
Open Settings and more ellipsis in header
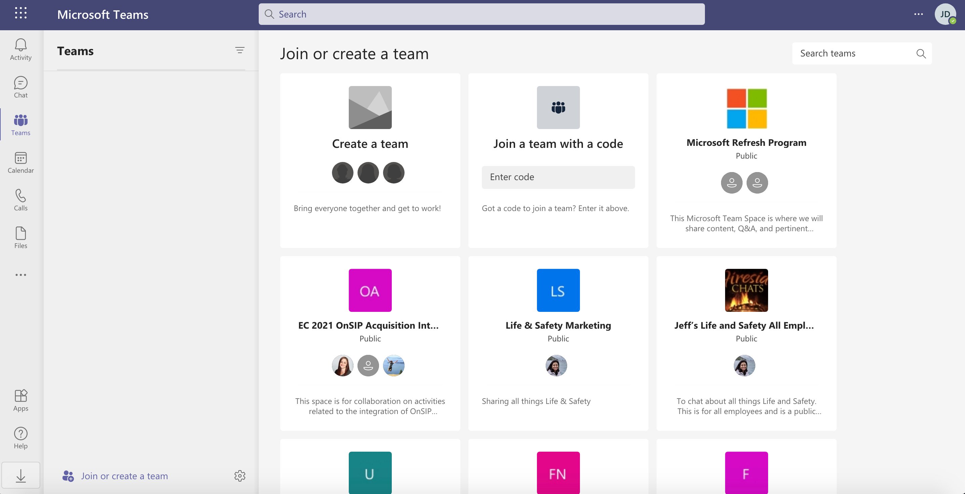tap(918, 14)
